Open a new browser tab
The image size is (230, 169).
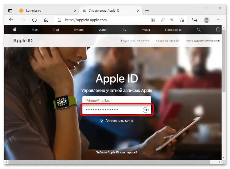point(147,11)
